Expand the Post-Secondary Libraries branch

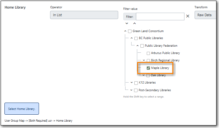(x=132, y=90)
